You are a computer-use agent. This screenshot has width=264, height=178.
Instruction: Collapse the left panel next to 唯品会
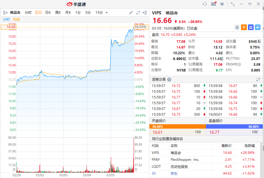click(x=5, y=13)
